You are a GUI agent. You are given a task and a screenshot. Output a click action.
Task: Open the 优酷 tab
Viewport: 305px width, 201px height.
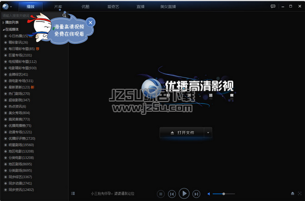tap(86, 7)
